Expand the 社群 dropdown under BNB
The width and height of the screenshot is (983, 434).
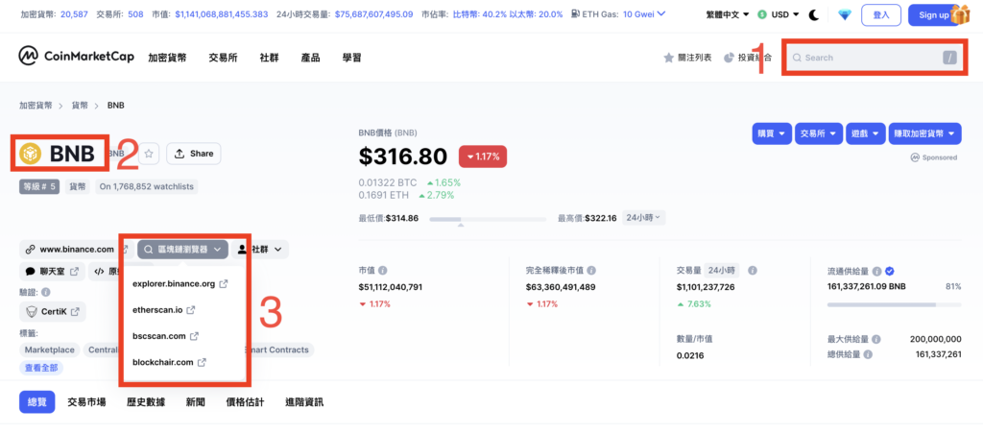(x=259, y=250)
